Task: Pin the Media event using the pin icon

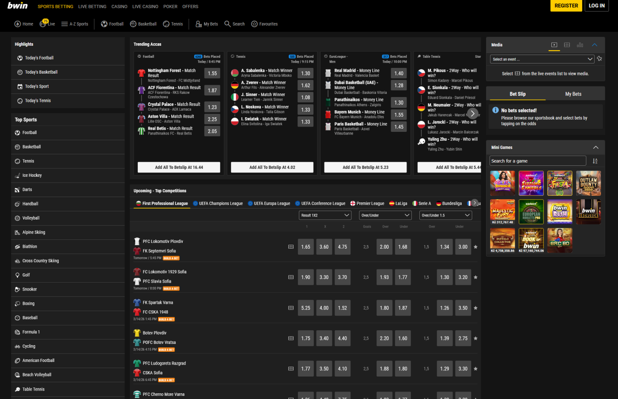Action: click(x=599, y=59)
